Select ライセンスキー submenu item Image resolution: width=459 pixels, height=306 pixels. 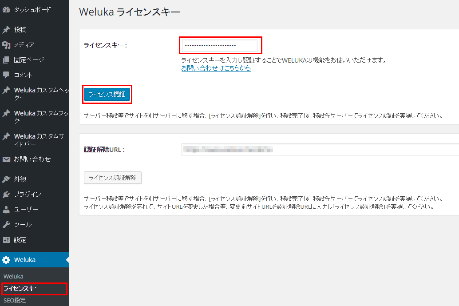pyautogui.click(x=22, y=288)
